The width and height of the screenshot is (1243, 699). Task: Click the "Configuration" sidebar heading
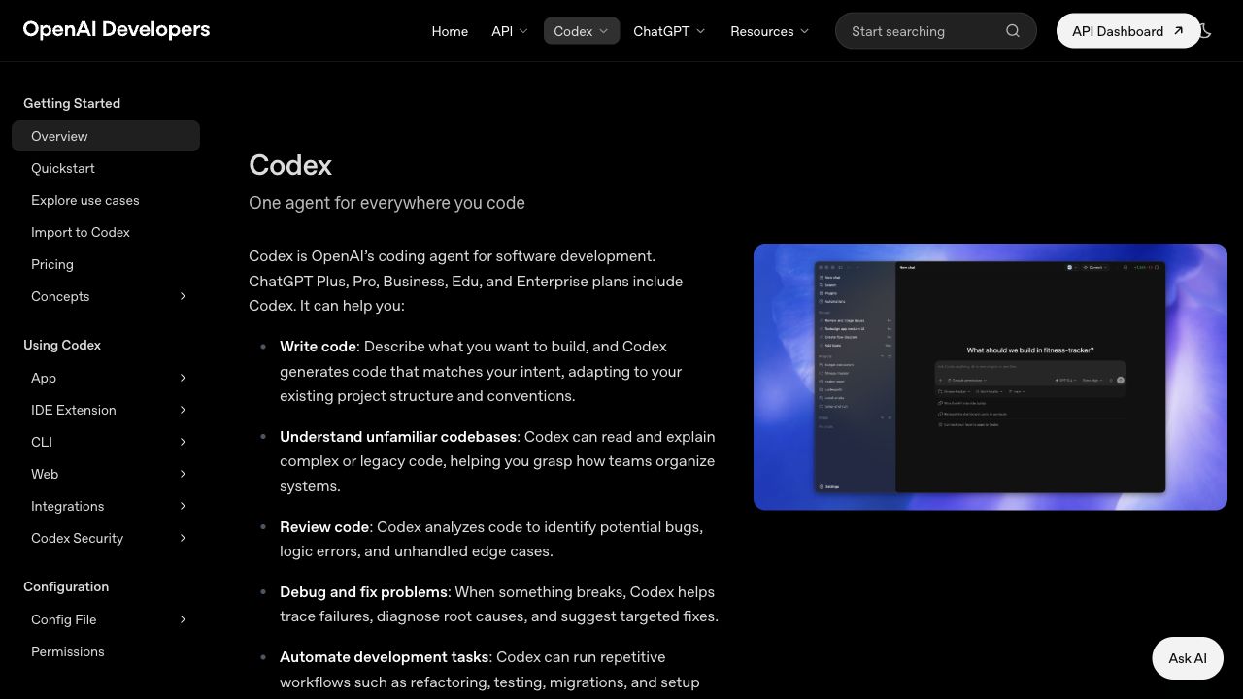[x=66, y=586]
